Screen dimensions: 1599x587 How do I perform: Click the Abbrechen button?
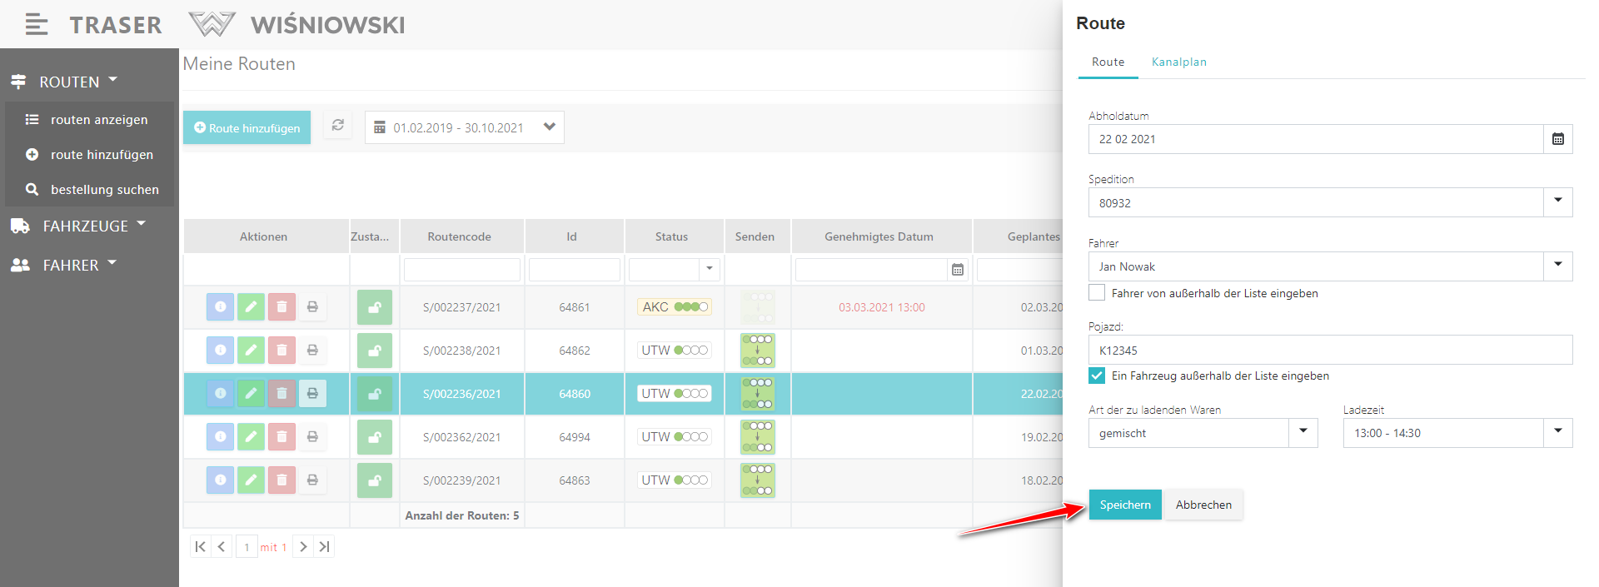1203,505
